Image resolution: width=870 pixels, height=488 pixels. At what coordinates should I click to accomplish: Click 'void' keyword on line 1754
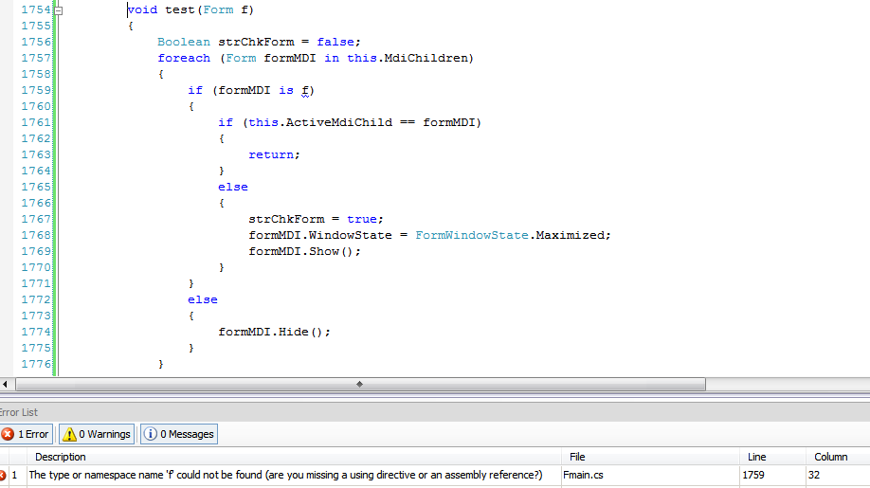[142, 10]
